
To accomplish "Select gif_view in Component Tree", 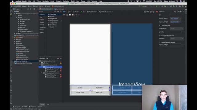I will 45,63.
